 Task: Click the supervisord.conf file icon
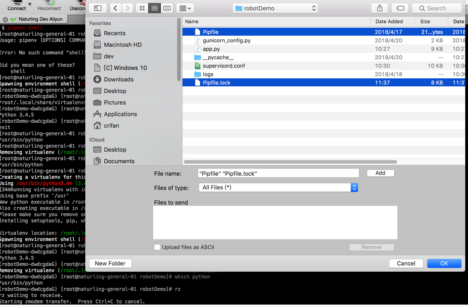click(197, 66)
